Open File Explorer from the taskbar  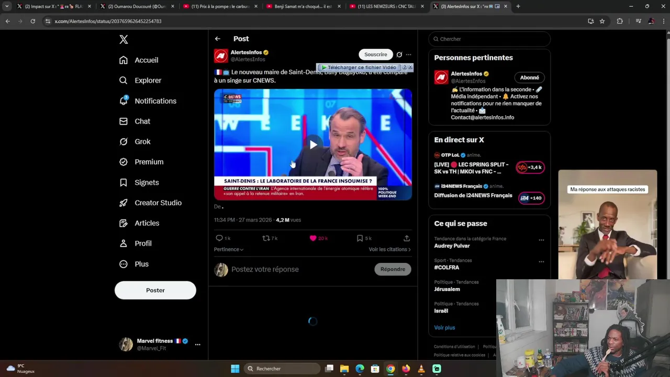[344, 369]
